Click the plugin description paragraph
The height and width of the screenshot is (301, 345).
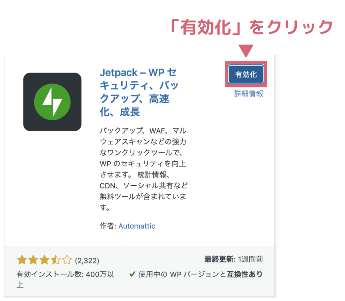(x=144, y=169)
